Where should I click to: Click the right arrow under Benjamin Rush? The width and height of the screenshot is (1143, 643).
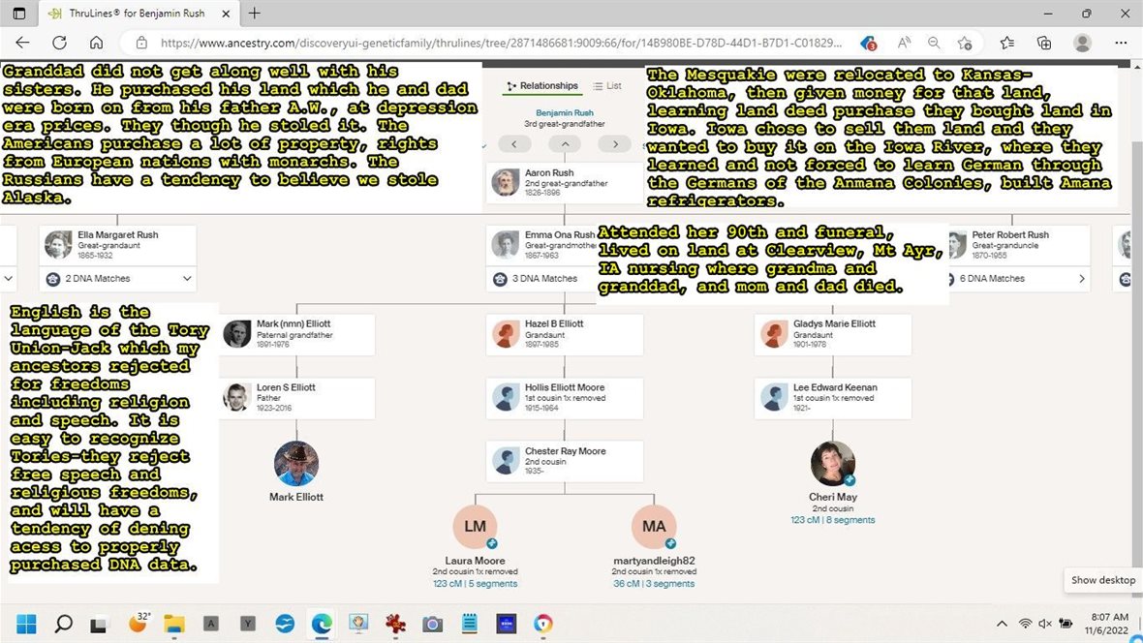(614, 144)
